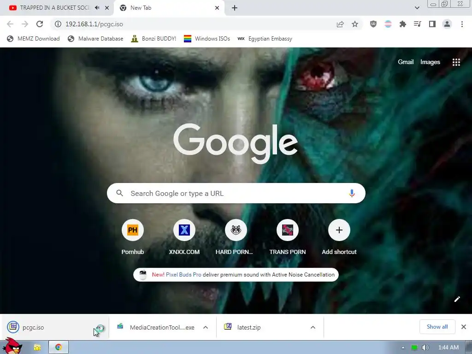
Task: Open a new tab with plus button
Action: [235, 8]
